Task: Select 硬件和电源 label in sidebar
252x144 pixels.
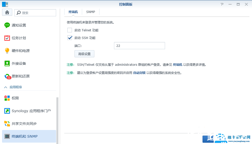Action: pos(21,51)
